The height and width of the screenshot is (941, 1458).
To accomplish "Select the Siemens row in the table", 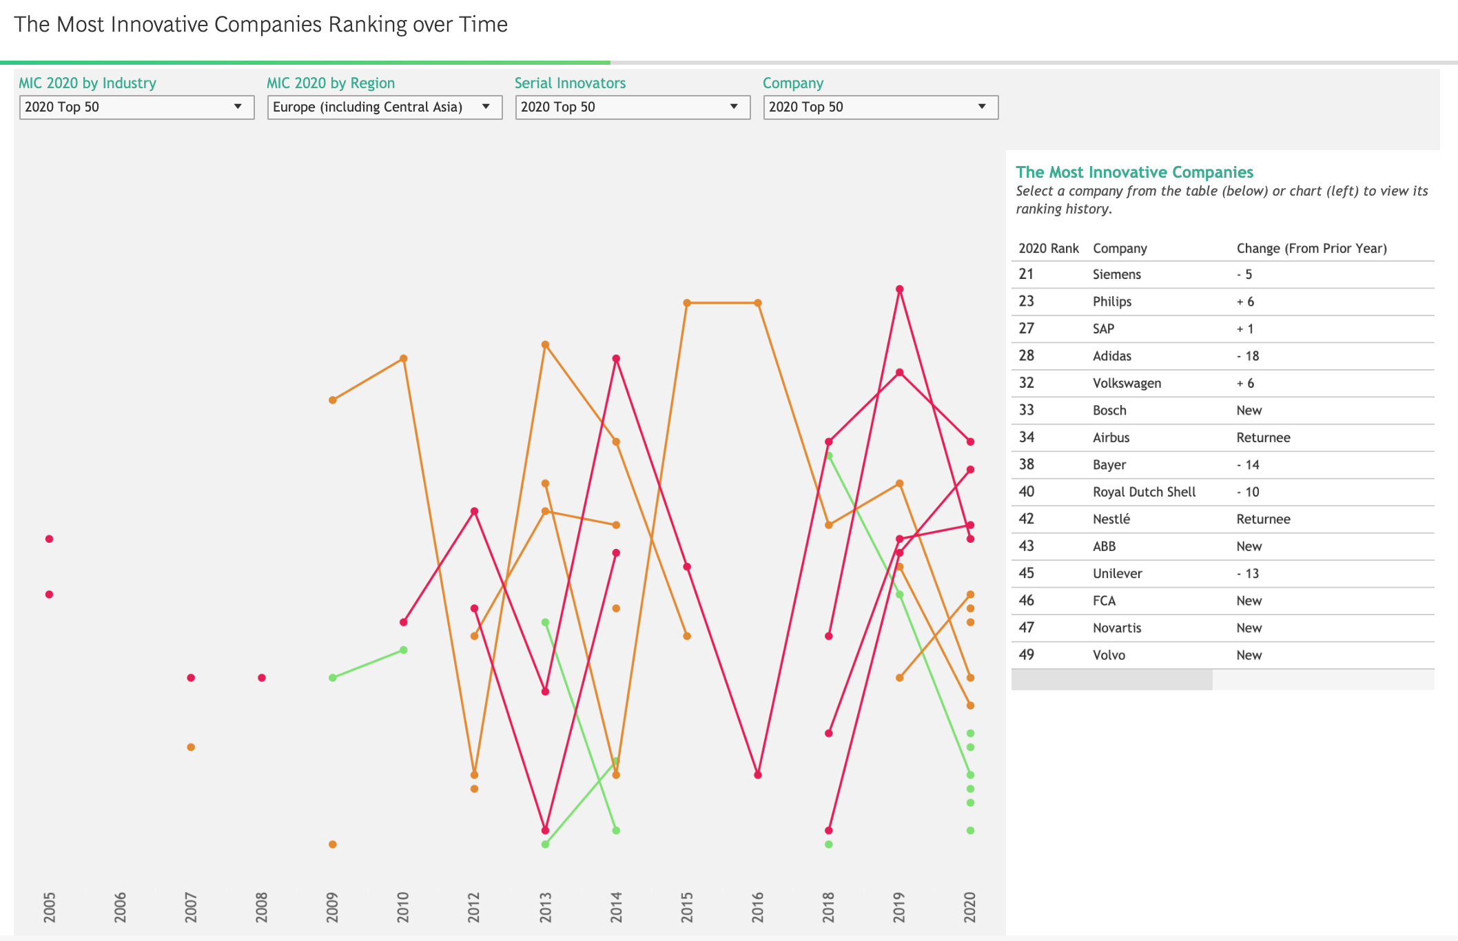I will (1222, 274).
